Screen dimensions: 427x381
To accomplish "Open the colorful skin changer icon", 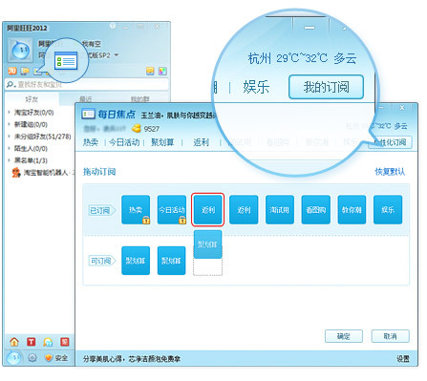I will (162, 72).
